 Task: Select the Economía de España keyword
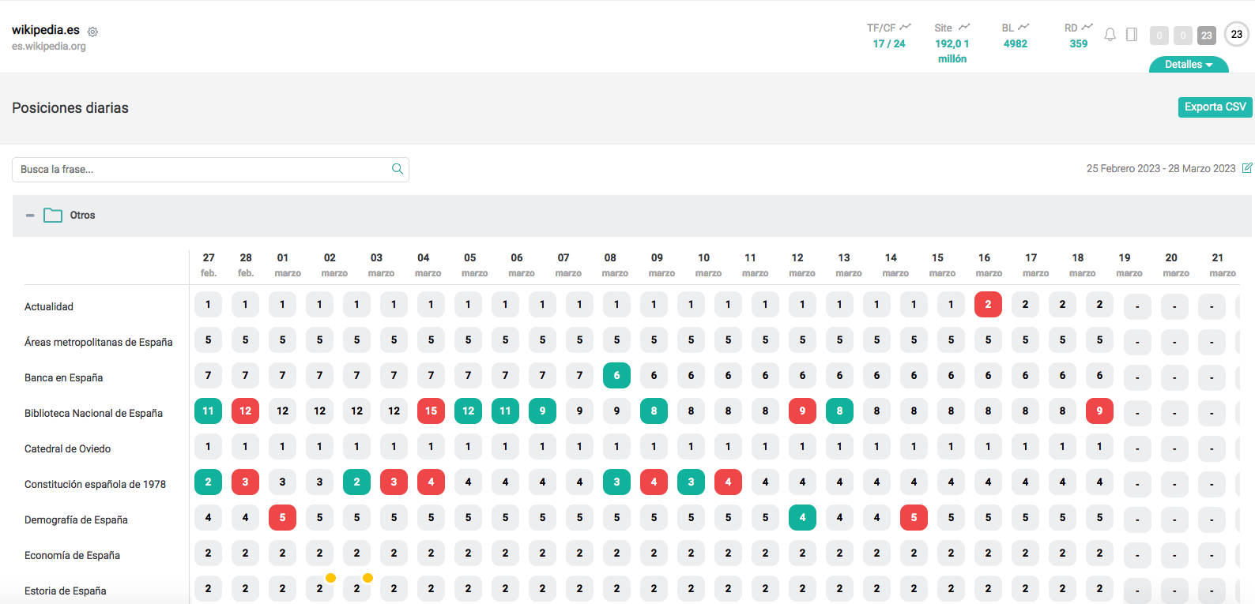73,555
